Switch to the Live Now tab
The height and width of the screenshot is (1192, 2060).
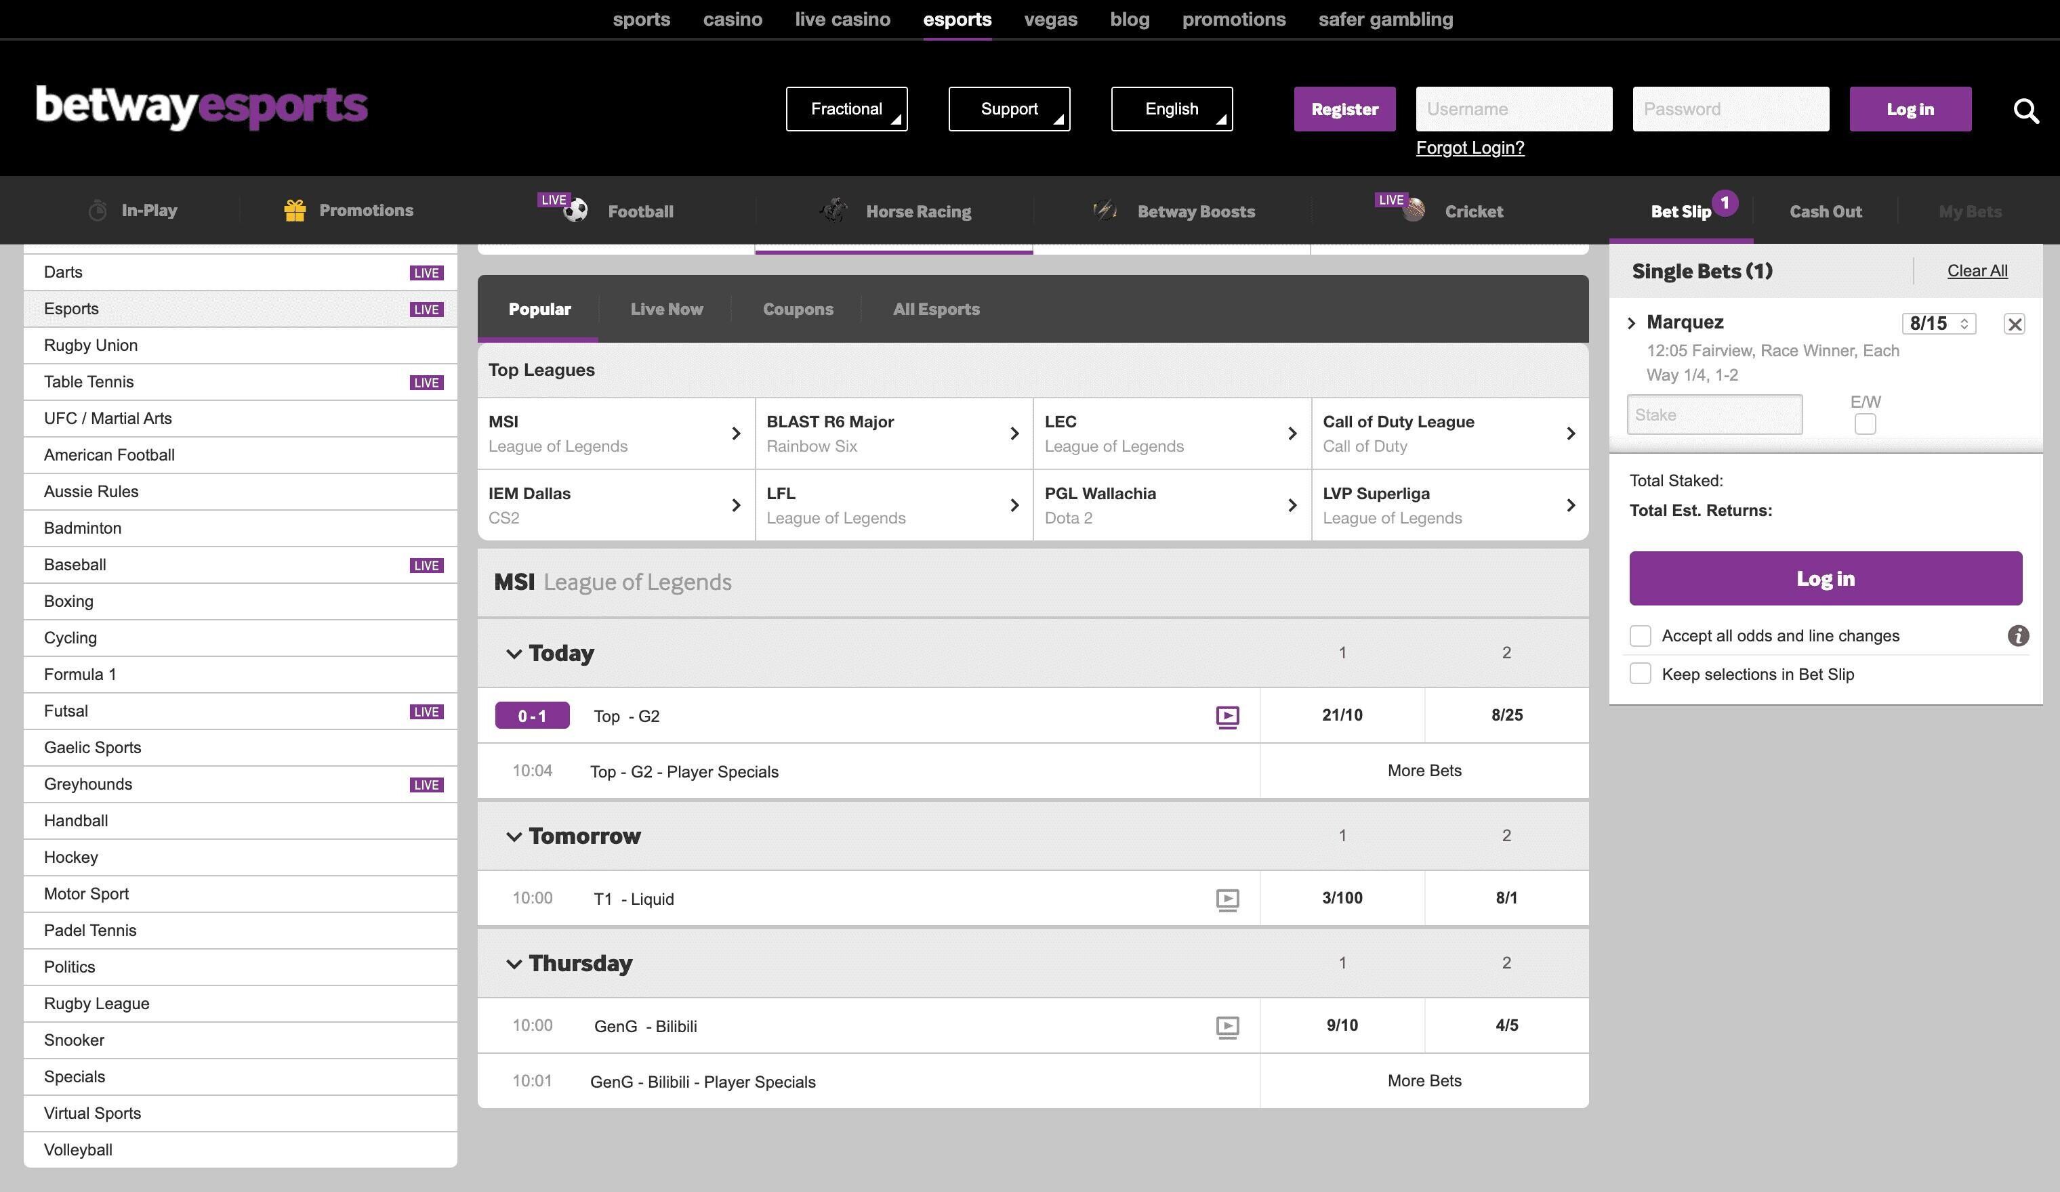coord(666,309)
